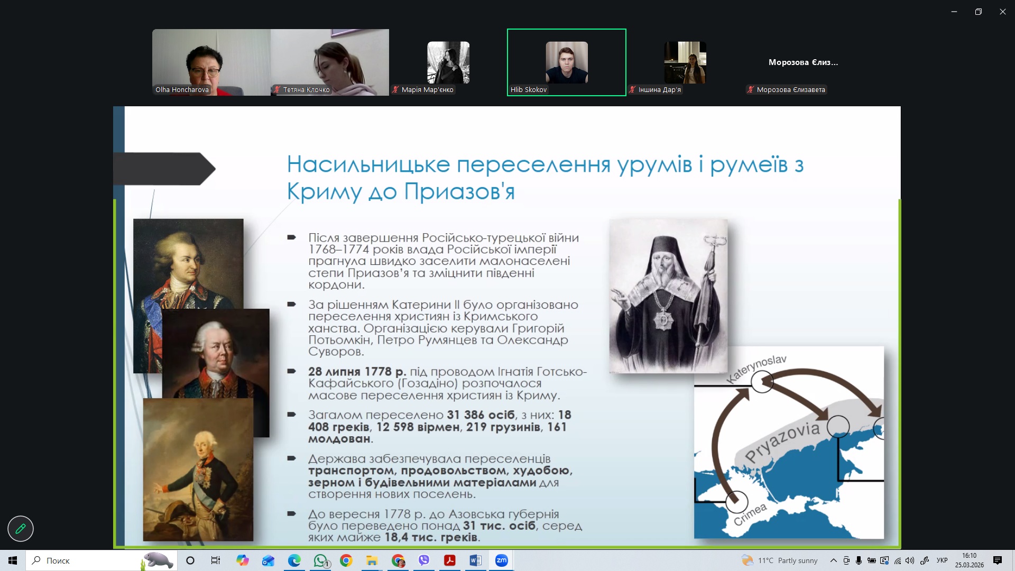Open the Wi-Fi network tray icon
Screen dimensions: 1015x571
pos(897,560)
